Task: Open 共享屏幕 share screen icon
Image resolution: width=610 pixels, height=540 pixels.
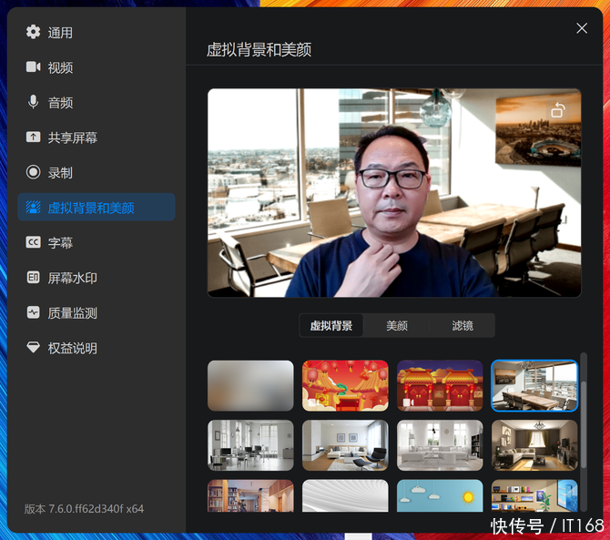Action: pyautogui.click(x=34, y=138)
